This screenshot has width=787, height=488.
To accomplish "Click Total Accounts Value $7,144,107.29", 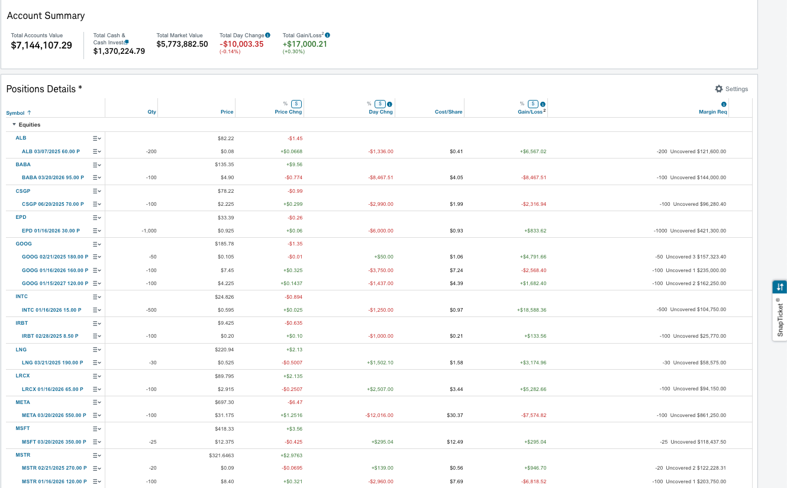I will [x=41, y=46].
